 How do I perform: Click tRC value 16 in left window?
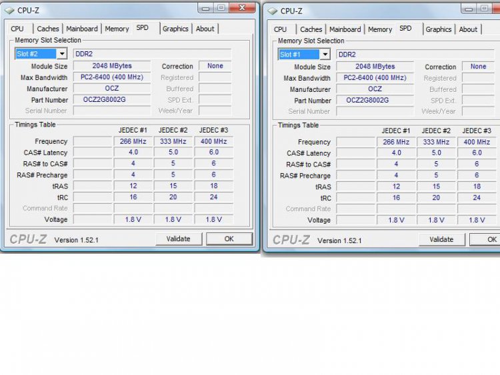(133, 197)
